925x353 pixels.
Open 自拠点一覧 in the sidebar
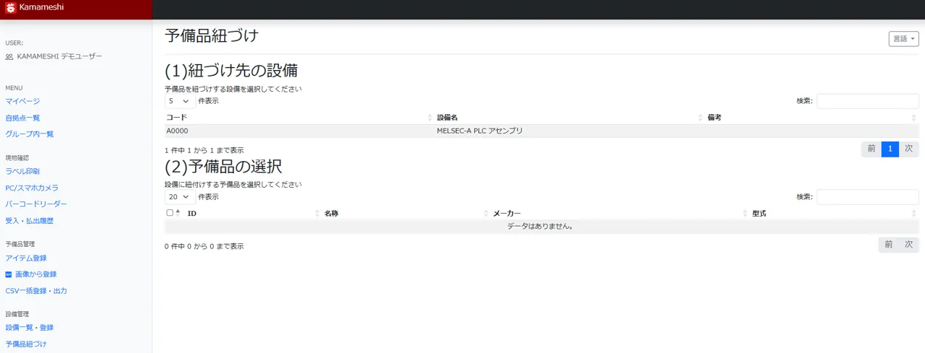(22, 118)
